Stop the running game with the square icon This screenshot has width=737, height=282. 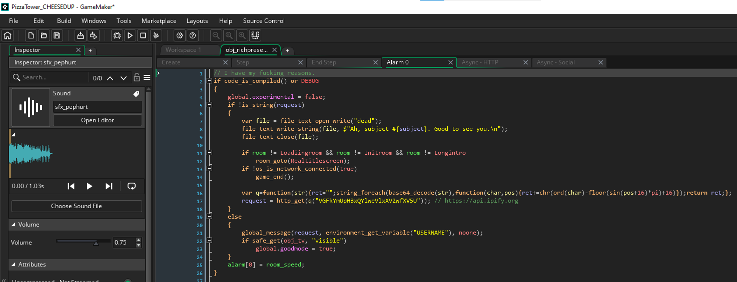(x=143, y=35)
